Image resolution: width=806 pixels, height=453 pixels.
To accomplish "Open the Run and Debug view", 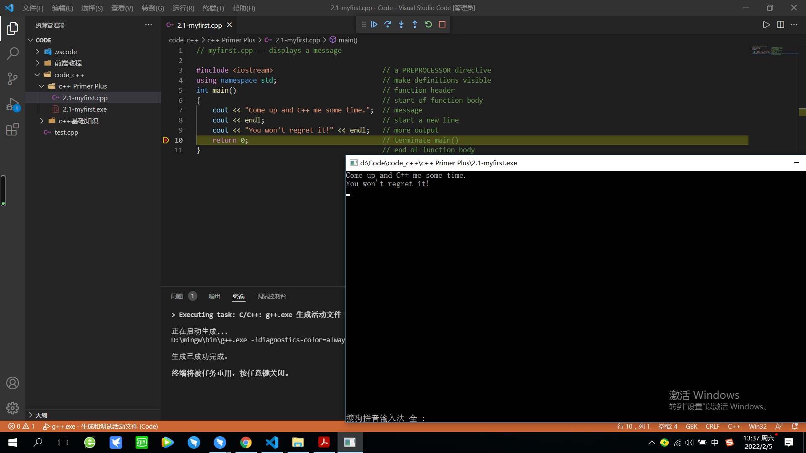I will pos(13,104).
